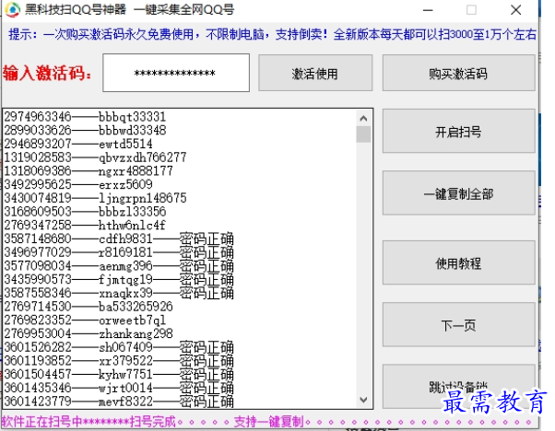Focus the activation code input field
Image resolution: width=555 pixels, height=431 pixels.
click(176, 73)
